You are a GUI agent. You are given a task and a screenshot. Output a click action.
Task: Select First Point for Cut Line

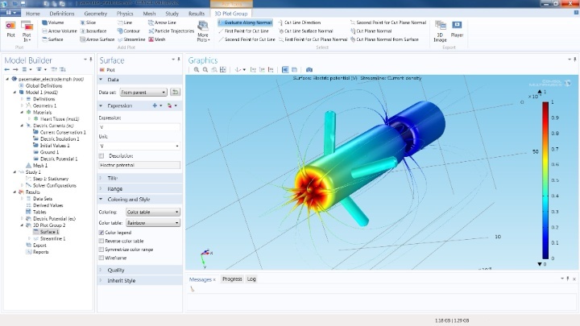[x=243, y=31]
